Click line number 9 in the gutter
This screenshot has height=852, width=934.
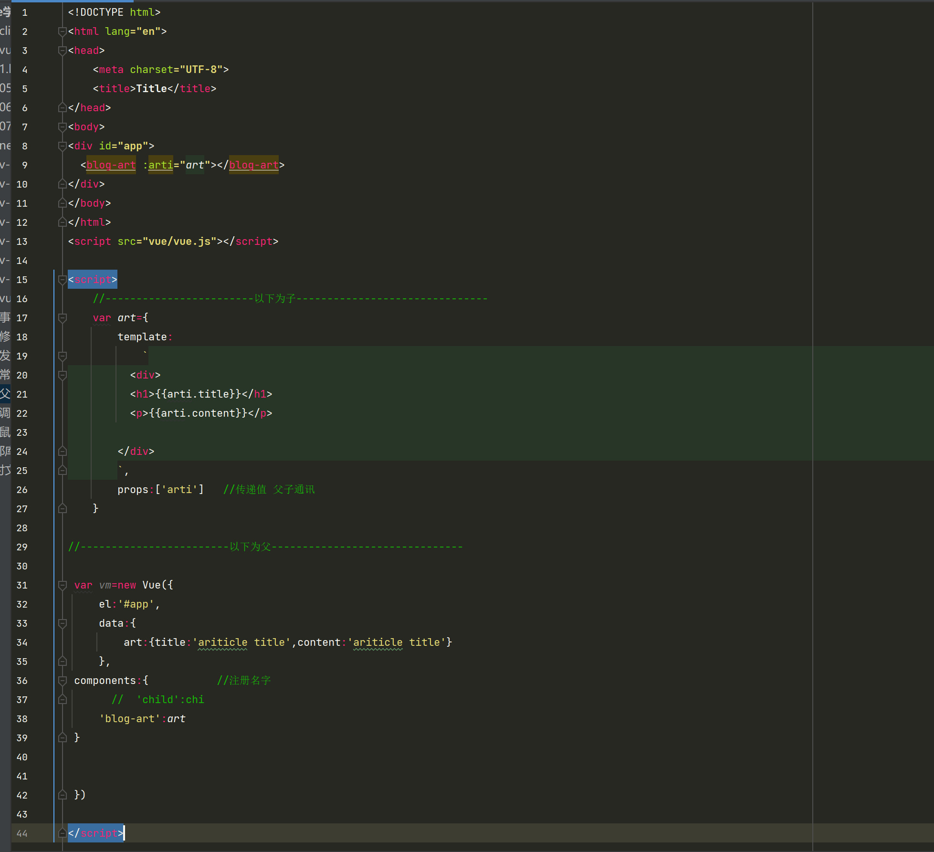(x=25, y=165)
